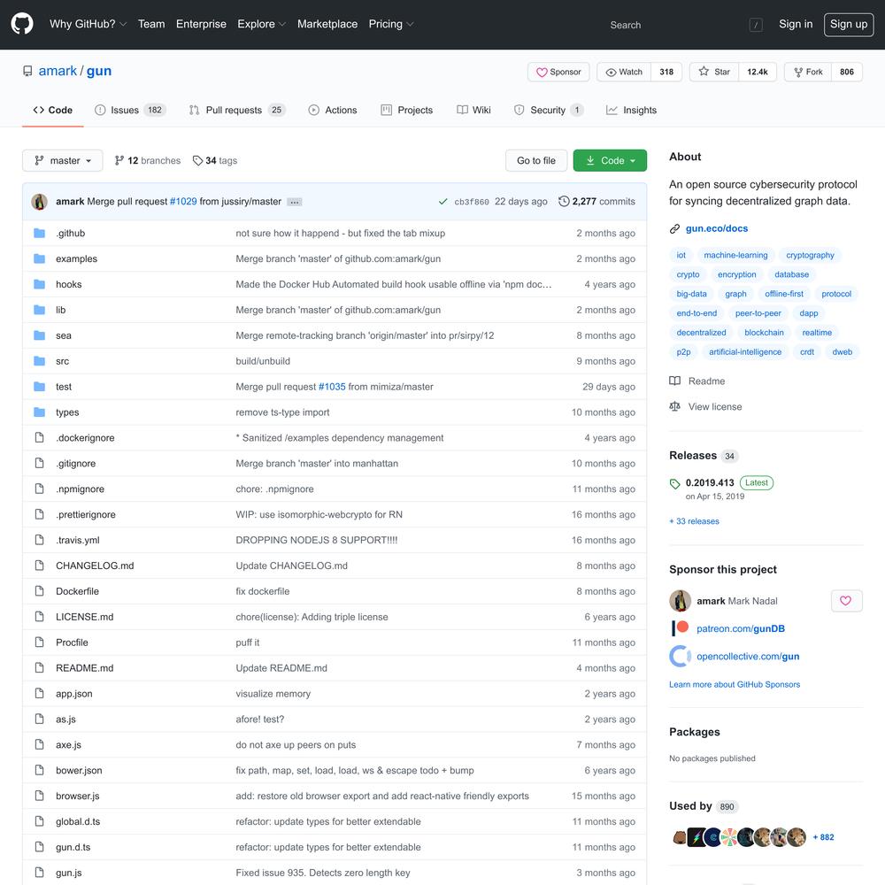Image resolution: width=885 pixels, height=885 pixels.
Task: Click the heart sponsor button beside Mark Nadal
Action: [x=846, y=601]
